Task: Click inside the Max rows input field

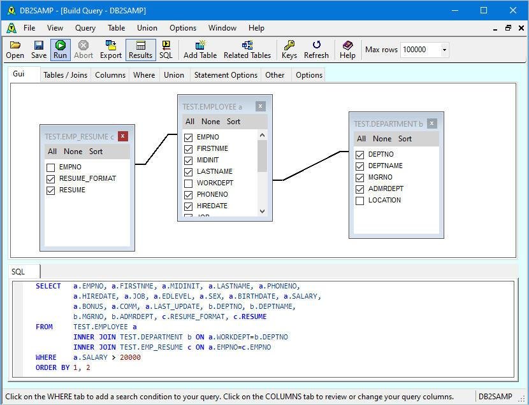Action: pyautogui.click(x=419, y=50)
